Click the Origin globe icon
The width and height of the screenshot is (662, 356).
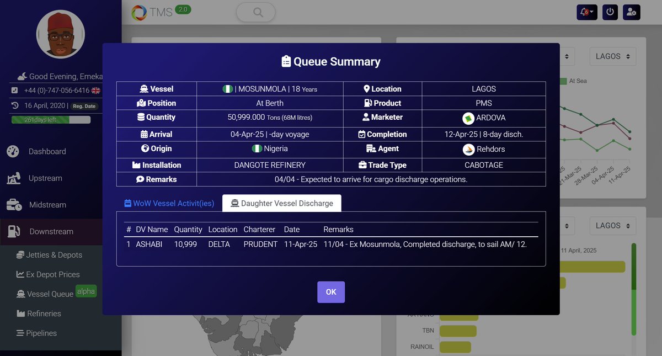145,148
